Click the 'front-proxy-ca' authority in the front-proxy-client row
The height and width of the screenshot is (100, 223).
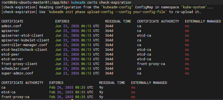151,64
